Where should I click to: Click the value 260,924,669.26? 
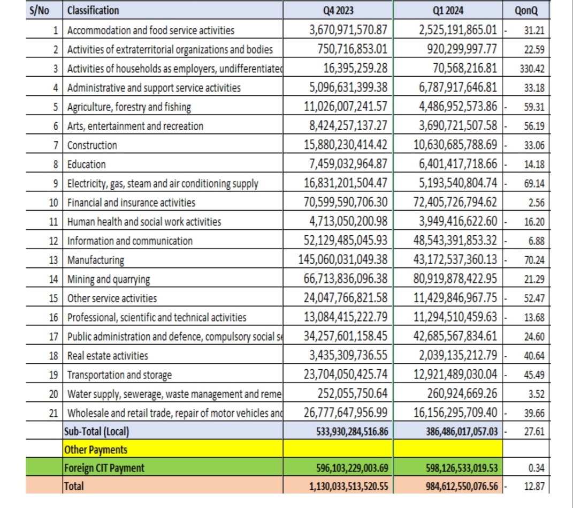[x=462, y=393]
